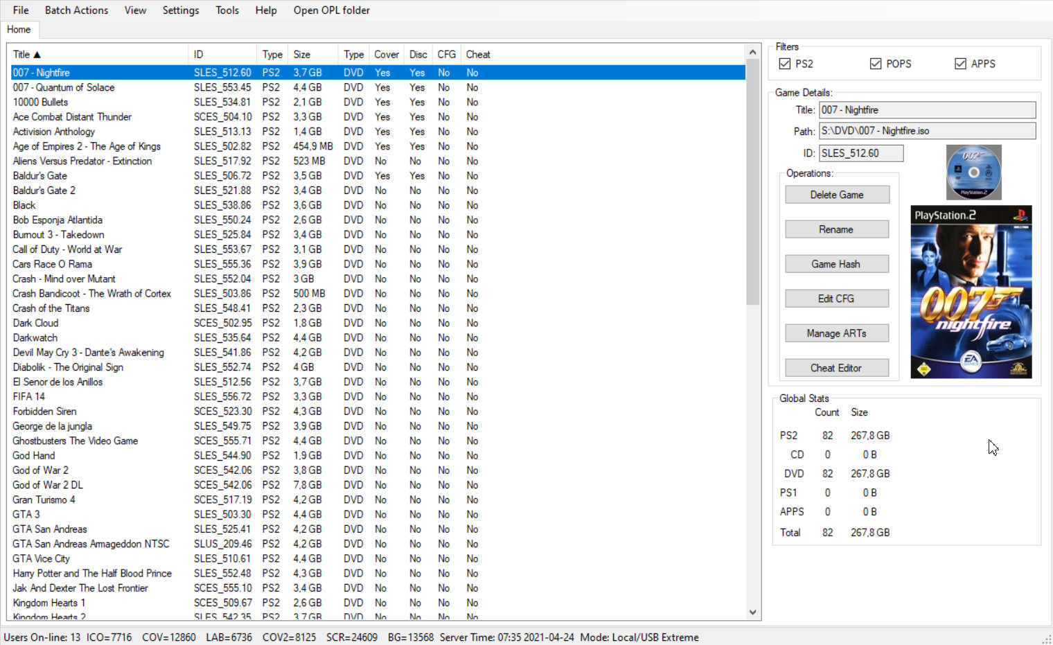Screen dimensions: 1053x645
Task: Click the Delete Game button
Action: point(837,195)
